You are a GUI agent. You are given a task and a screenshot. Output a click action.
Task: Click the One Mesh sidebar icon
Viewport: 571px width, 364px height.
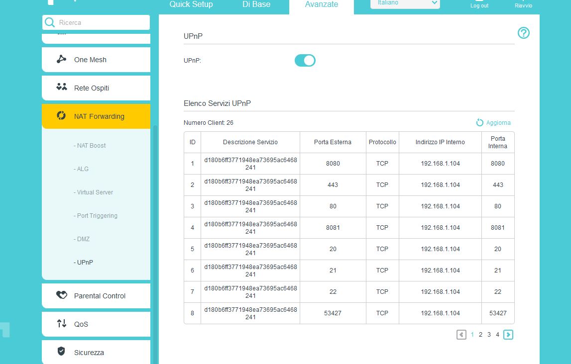tap(61, 60)
